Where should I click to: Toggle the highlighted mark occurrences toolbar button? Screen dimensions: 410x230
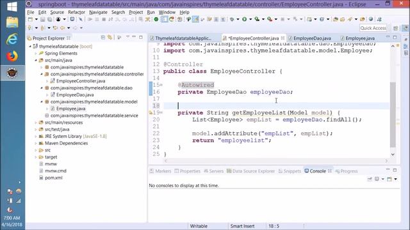(x=195, y=19)
